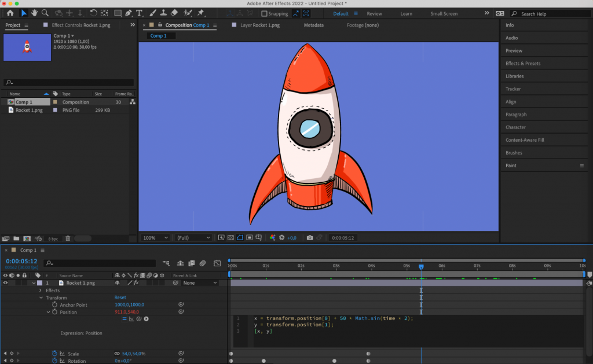
Task: Take a snapshot of the composition
Action: coord(309,237)
